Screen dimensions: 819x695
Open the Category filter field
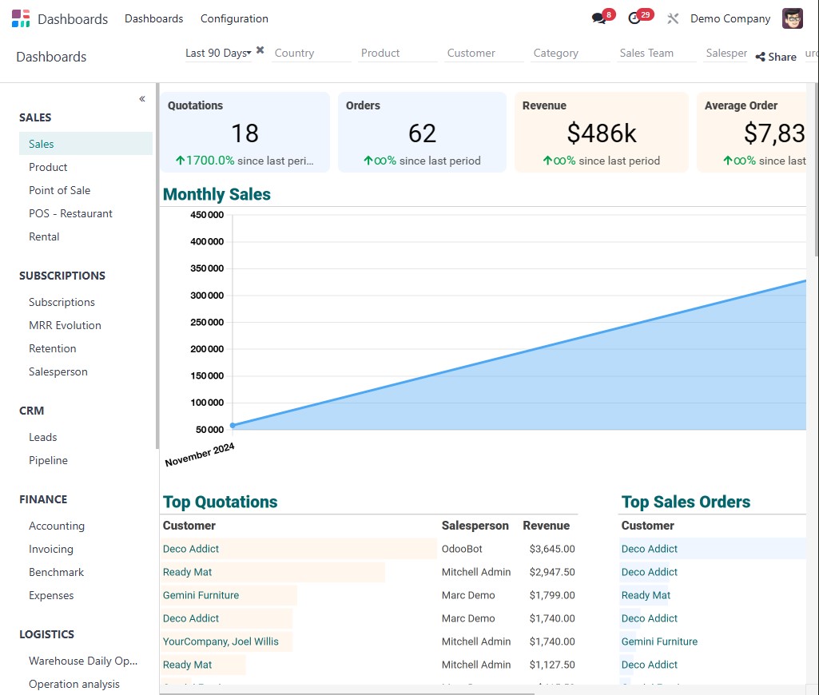570,54
